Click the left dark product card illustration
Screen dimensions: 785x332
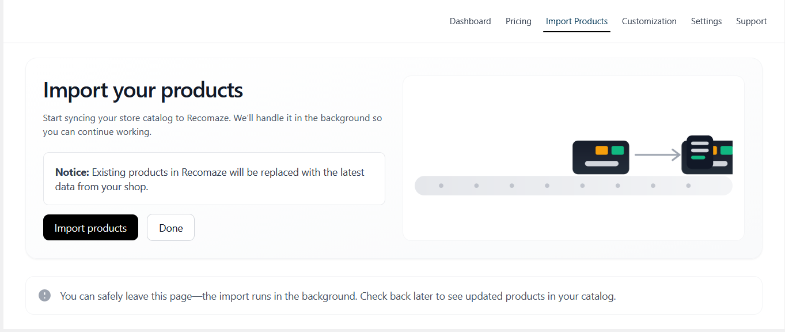pos(600,158)
